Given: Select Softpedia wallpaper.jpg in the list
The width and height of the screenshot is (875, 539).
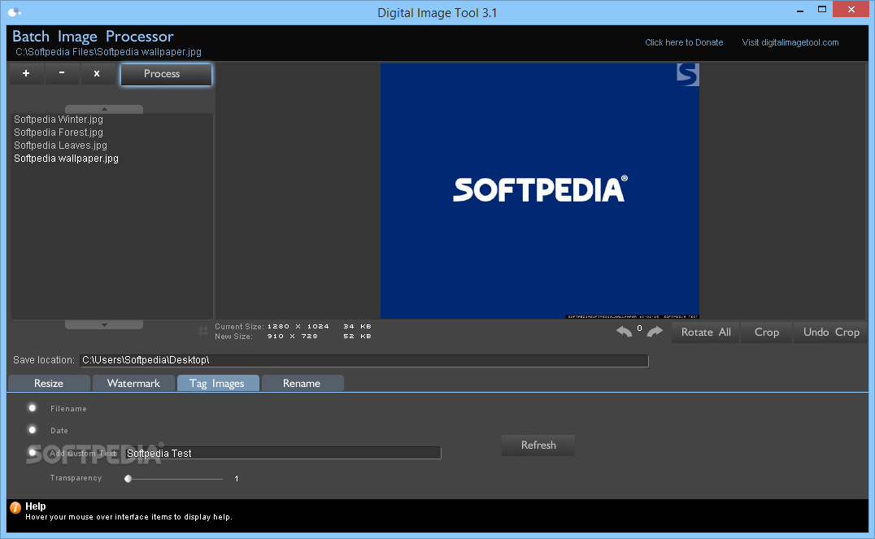Looking at the screenshot, I should coord(66,159).
